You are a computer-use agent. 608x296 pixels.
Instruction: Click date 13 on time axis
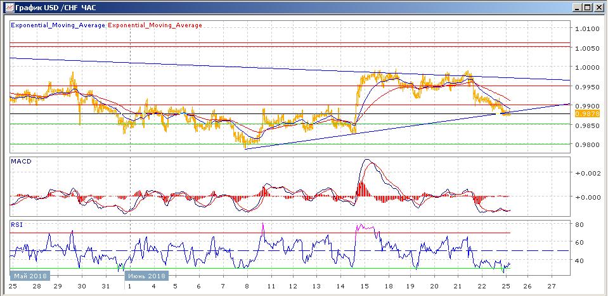[316, 286]
